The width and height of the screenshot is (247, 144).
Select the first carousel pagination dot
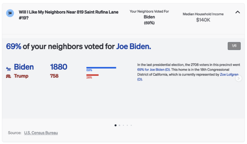(x=116, y=125)
